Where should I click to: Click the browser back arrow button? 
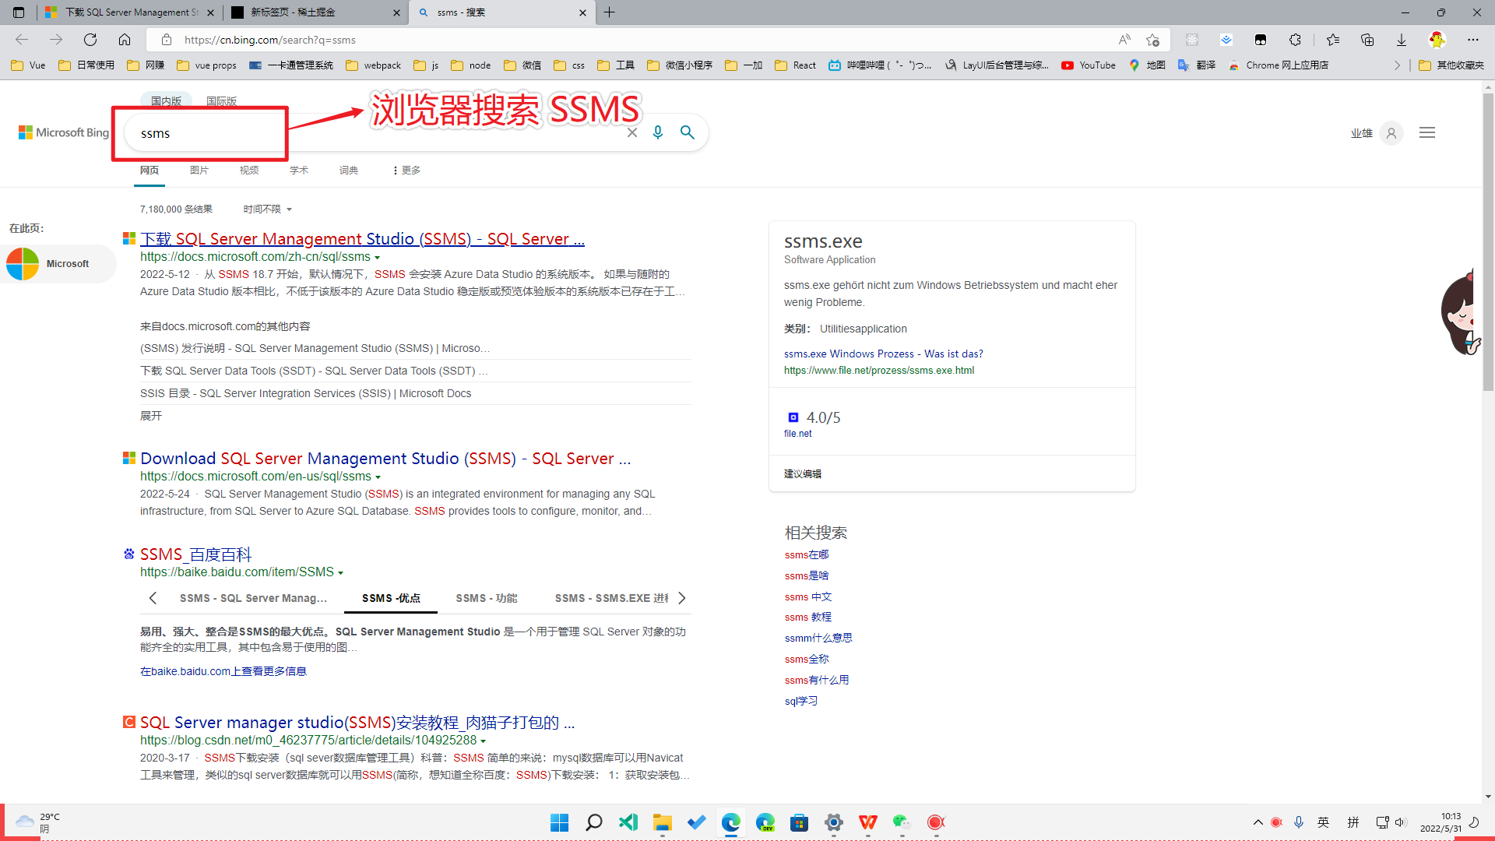[x=22, y=40]
